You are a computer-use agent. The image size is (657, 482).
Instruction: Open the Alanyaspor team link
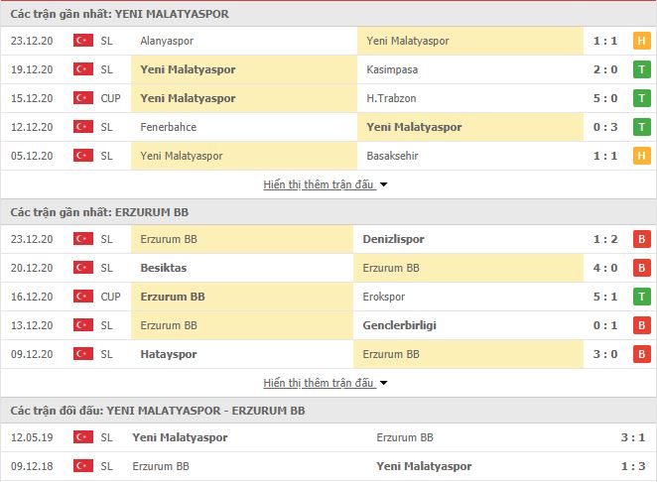point(167,41)
